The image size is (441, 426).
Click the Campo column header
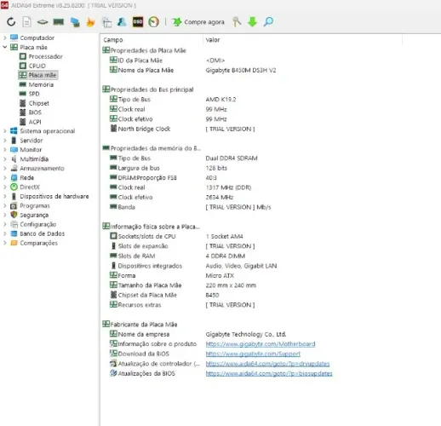[113, 40]
